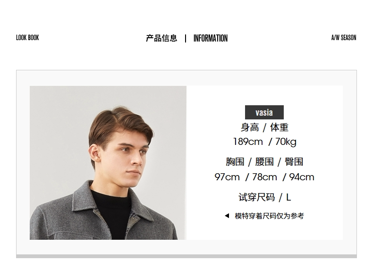Screen dimensions: 373x261
Task: Click the vertical divider between headings
Action: pyautogui.click(x=186, y=38)
